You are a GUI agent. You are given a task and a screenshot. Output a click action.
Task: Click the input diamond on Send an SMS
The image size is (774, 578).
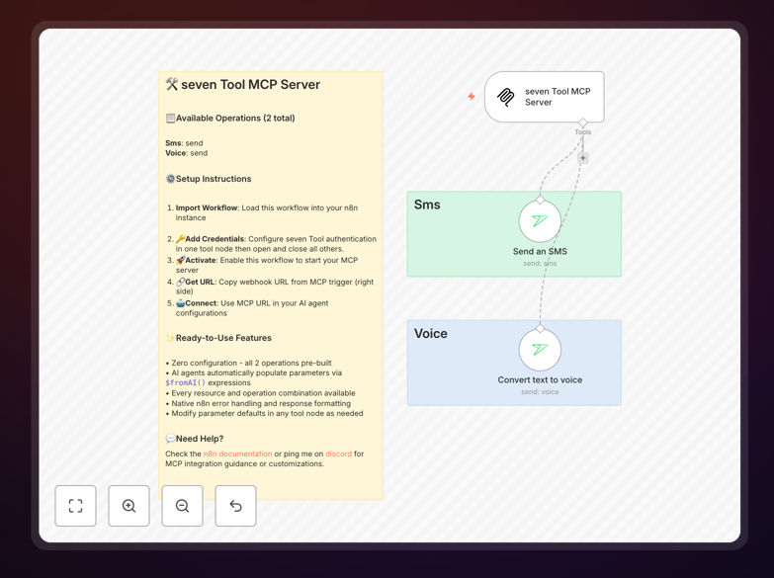pyautogui.click(x=540, y=200)
